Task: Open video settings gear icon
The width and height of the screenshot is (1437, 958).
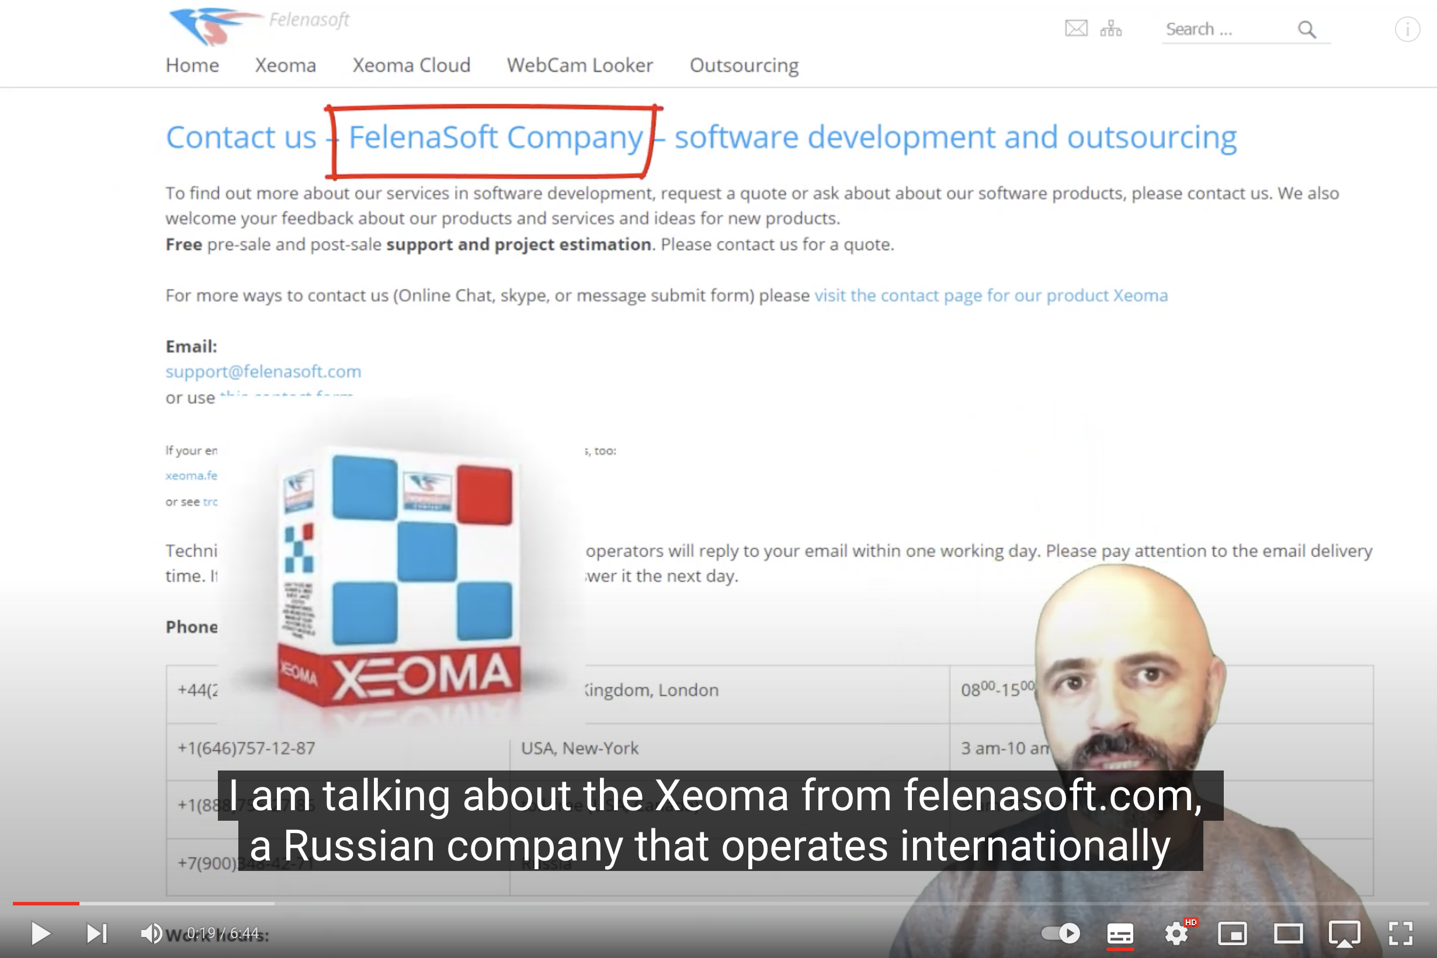Action: [x=1176, y=933]
